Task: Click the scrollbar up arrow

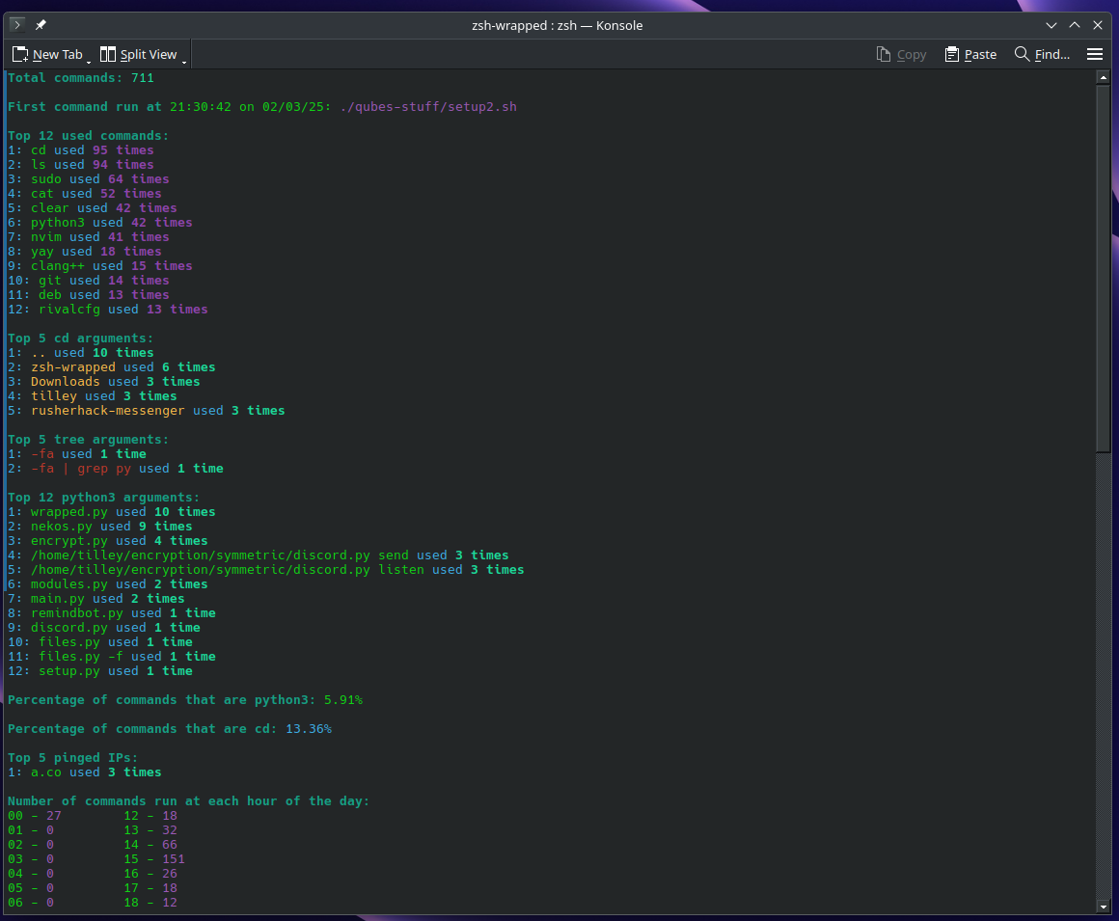Action: 1104,77
